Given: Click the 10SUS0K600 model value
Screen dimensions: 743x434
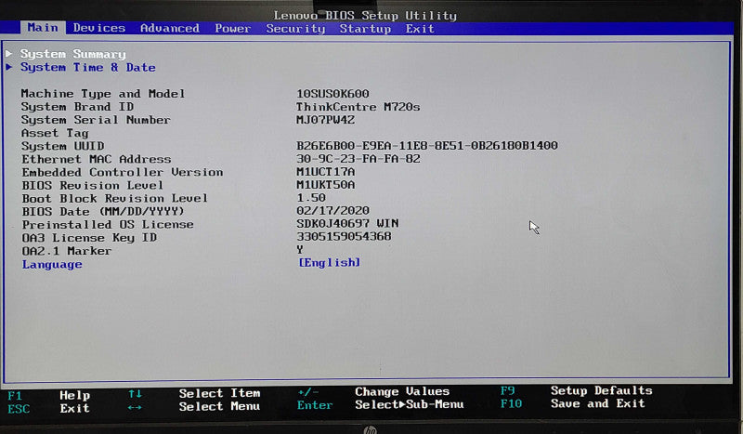Looking at the screenshot, I should click(x=332, y=94).
